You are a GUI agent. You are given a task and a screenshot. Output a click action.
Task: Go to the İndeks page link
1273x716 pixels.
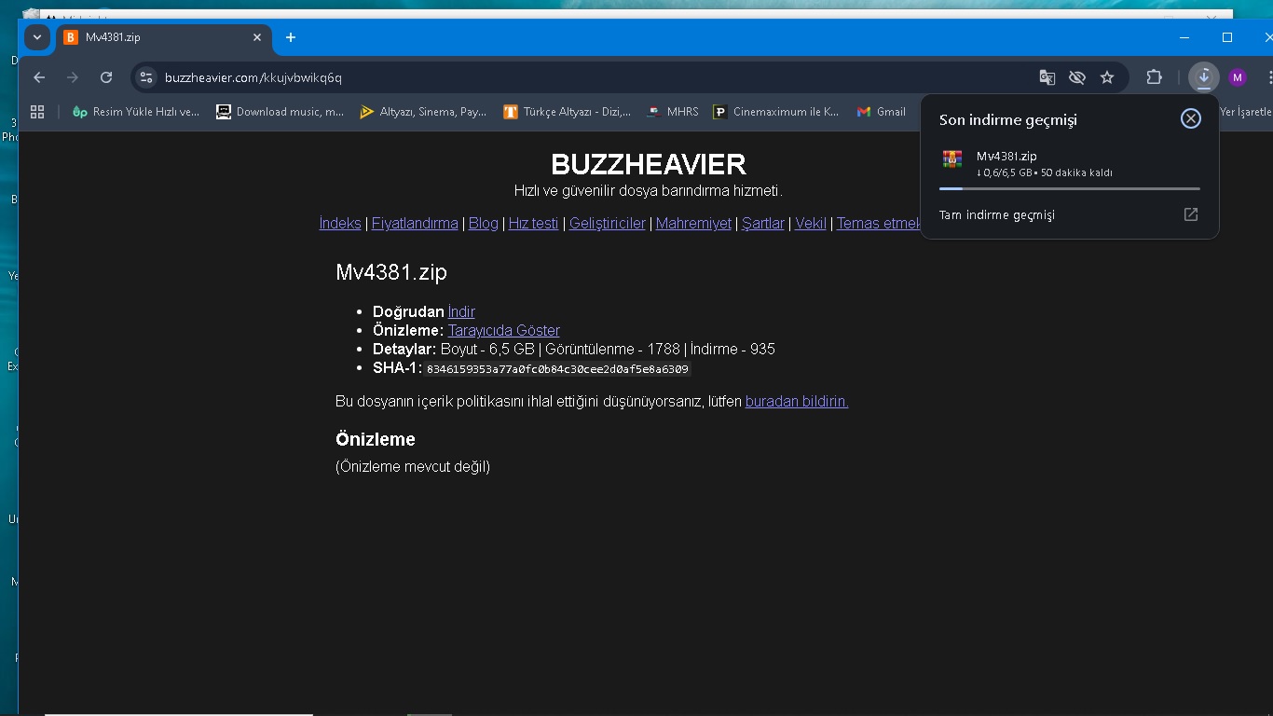click(x=340, y=223)
